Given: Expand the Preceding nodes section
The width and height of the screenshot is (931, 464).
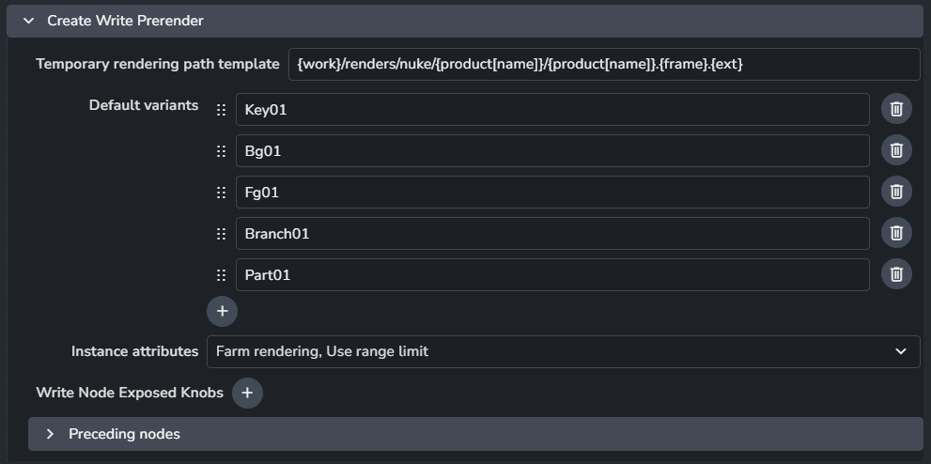Looking at the screenshot, I should click(51, 434).
